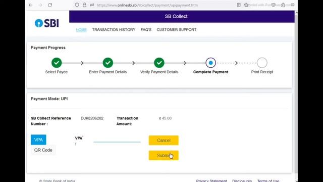Click the Select Payee step label

[x=57, y=72]
